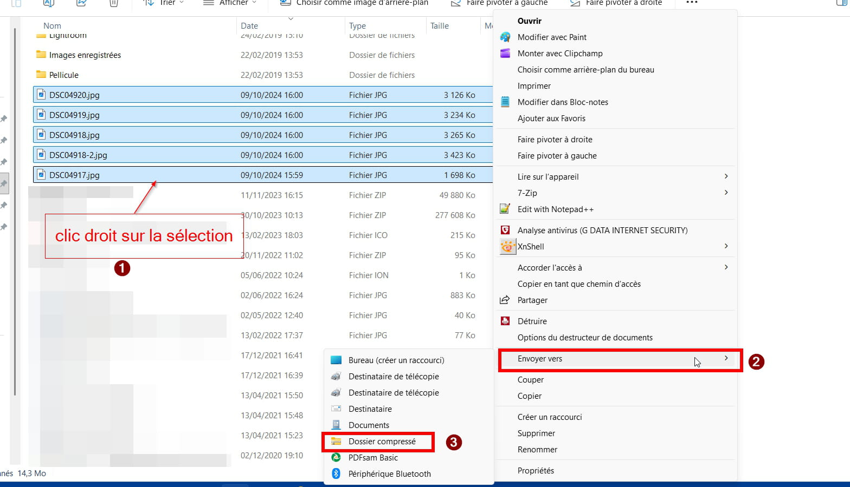Click Faire pivoter à droite in toolbar
The image size is (850, 487).
[x=617, y=3]
